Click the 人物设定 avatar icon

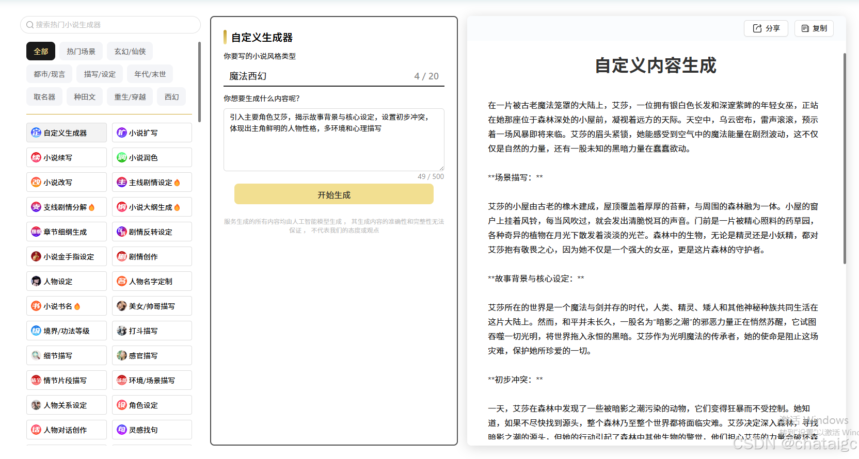36,281
